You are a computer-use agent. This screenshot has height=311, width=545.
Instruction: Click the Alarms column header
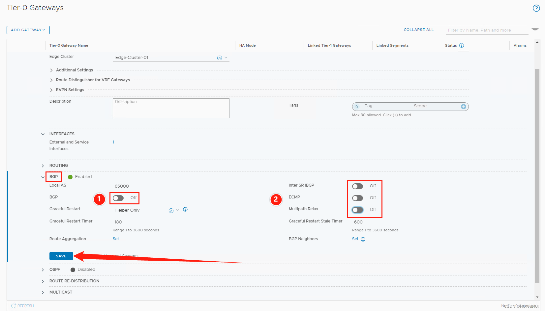(x=520, y=45)
